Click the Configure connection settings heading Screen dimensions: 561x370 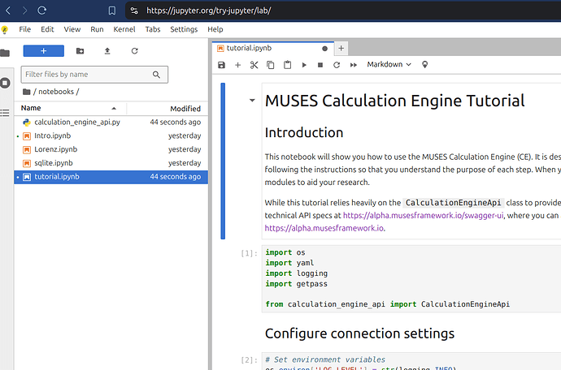pos(359,333)
